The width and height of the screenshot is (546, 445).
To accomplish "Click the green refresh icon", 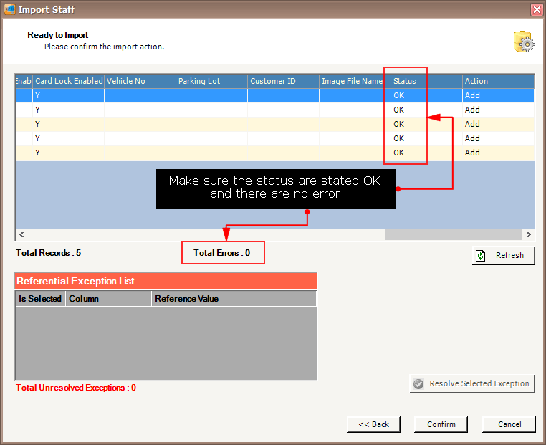I will 482,255.
